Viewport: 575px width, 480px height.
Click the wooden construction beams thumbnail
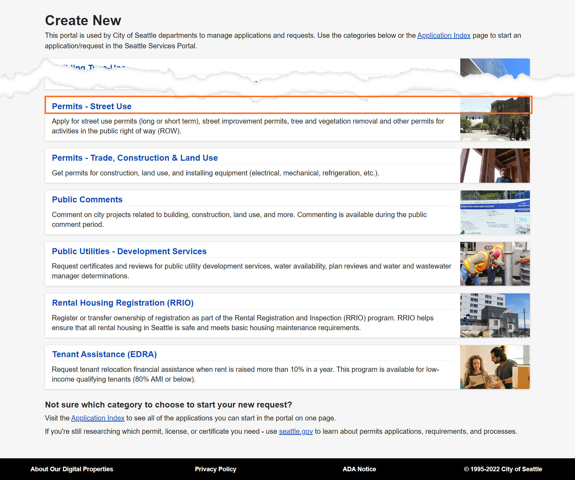click(x=495, y=166)
